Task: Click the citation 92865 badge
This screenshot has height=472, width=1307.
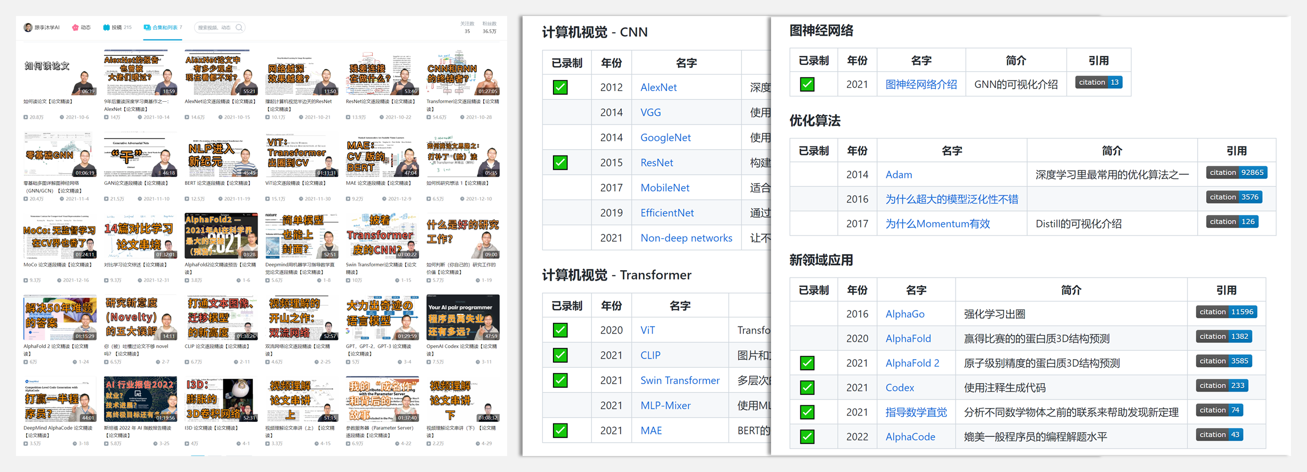Action: pos(1237,173)
